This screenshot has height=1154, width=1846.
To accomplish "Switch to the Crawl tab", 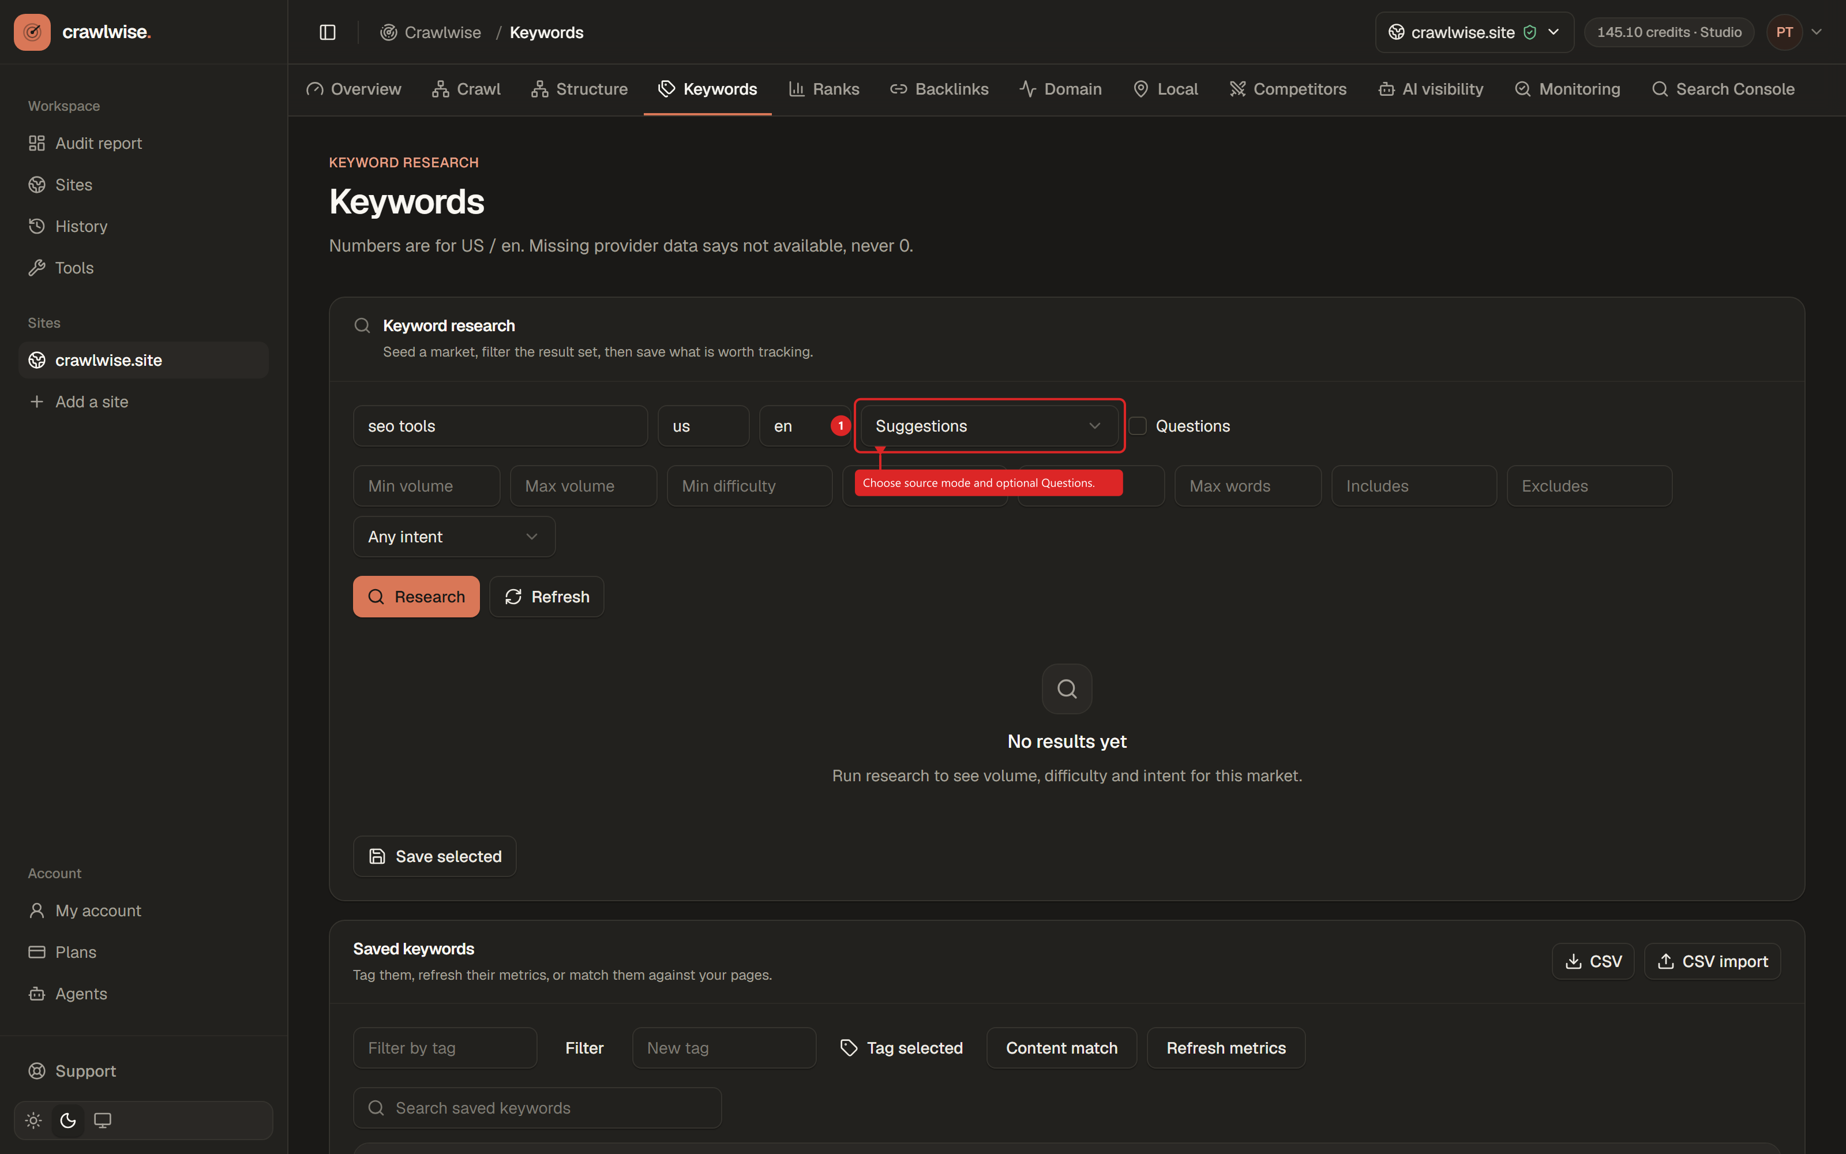I will 466,89.
